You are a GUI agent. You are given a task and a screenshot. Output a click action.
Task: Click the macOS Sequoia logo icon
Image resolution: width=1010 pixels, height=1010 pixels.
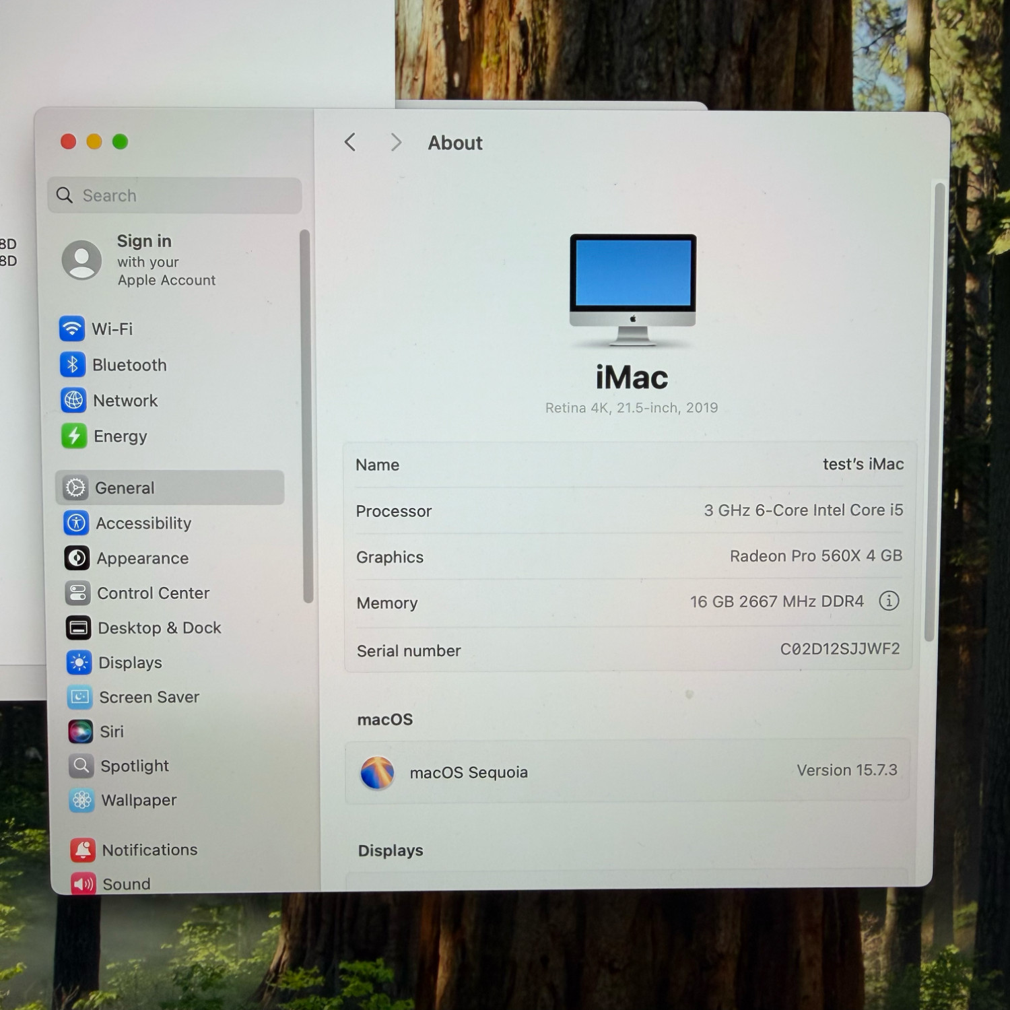pyautogui.click(x=377, y=772)
